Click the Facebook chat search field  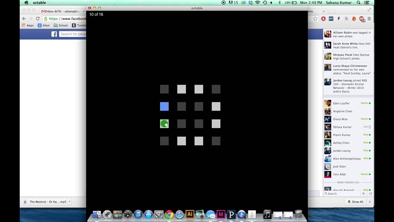click(342, 194)
